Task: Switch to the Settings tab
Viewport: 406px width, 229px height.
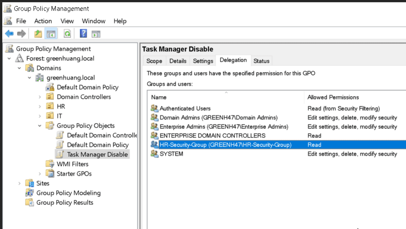Action: point(203,61)
